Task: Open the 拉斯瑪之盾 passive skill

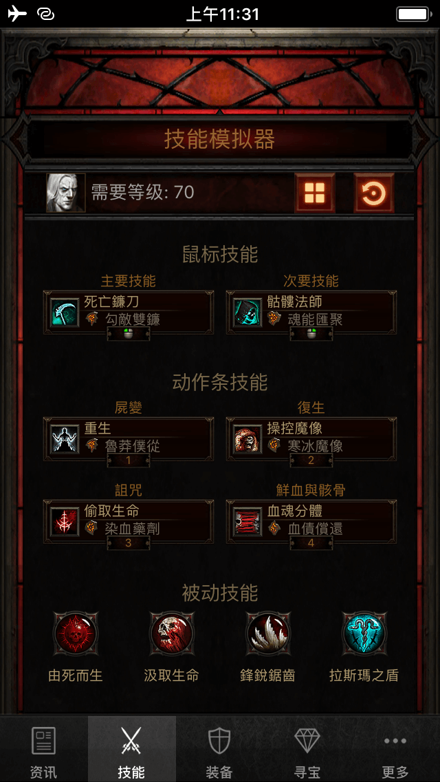Action: point(364,633)
